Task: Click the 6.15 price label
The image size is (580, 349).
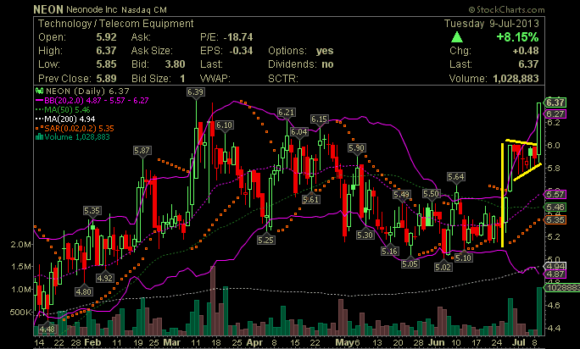Action: pyautogui.click(x=319, y=119)
